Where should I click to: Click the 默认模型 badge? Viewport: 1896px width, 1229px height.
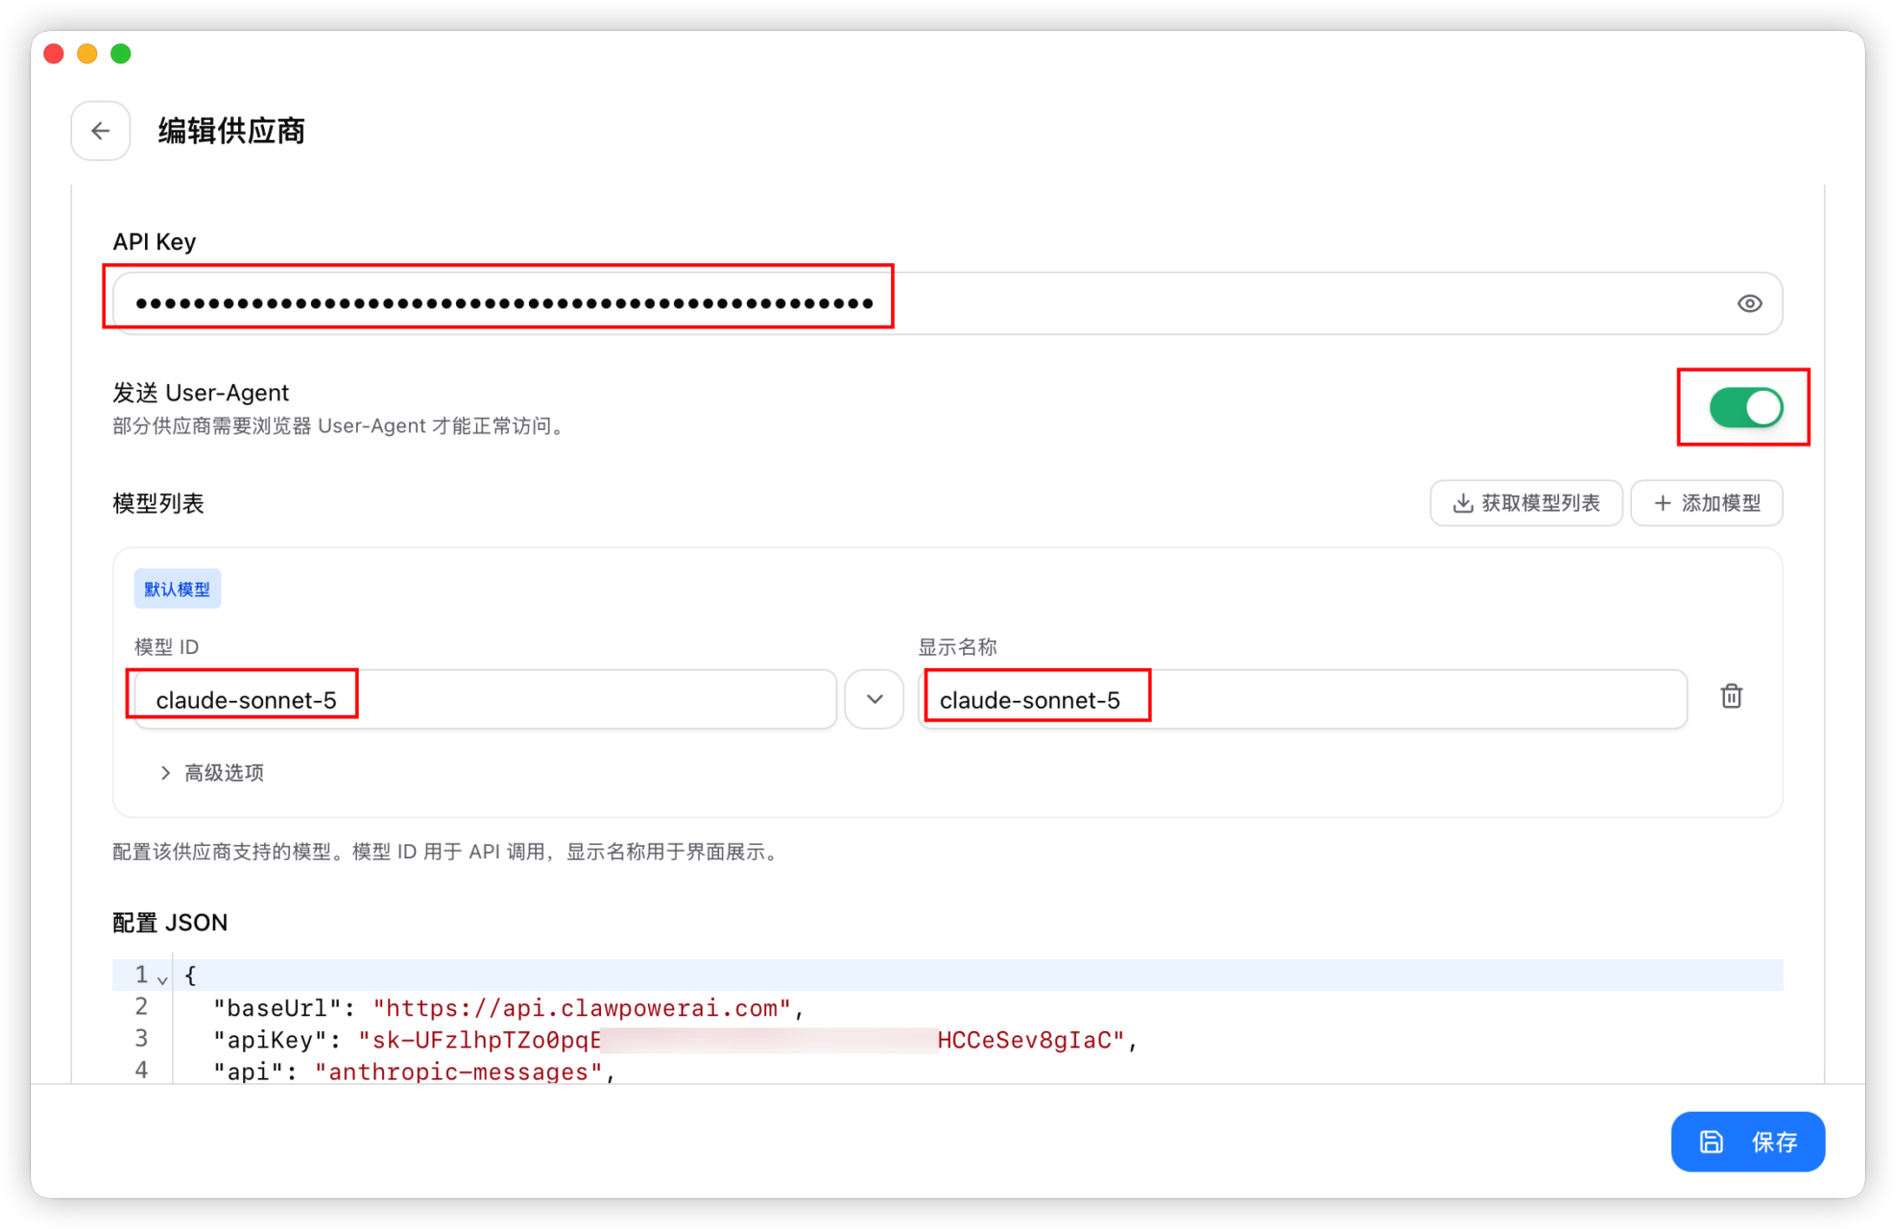click(x=178, y=589)
